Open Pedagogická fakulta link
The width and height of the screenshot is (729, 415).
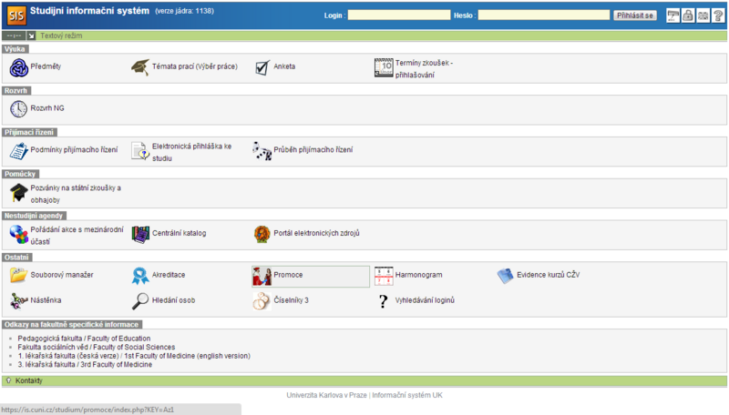[x=84, y=339]
